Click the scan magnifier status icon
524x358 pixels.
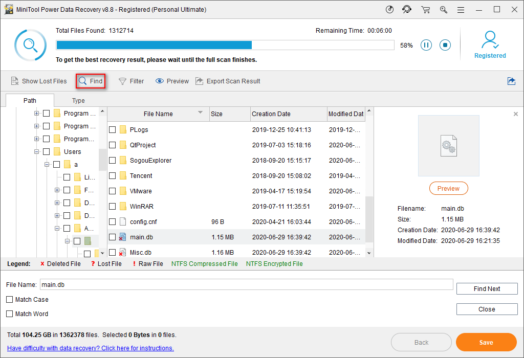(x=30, y=45)
